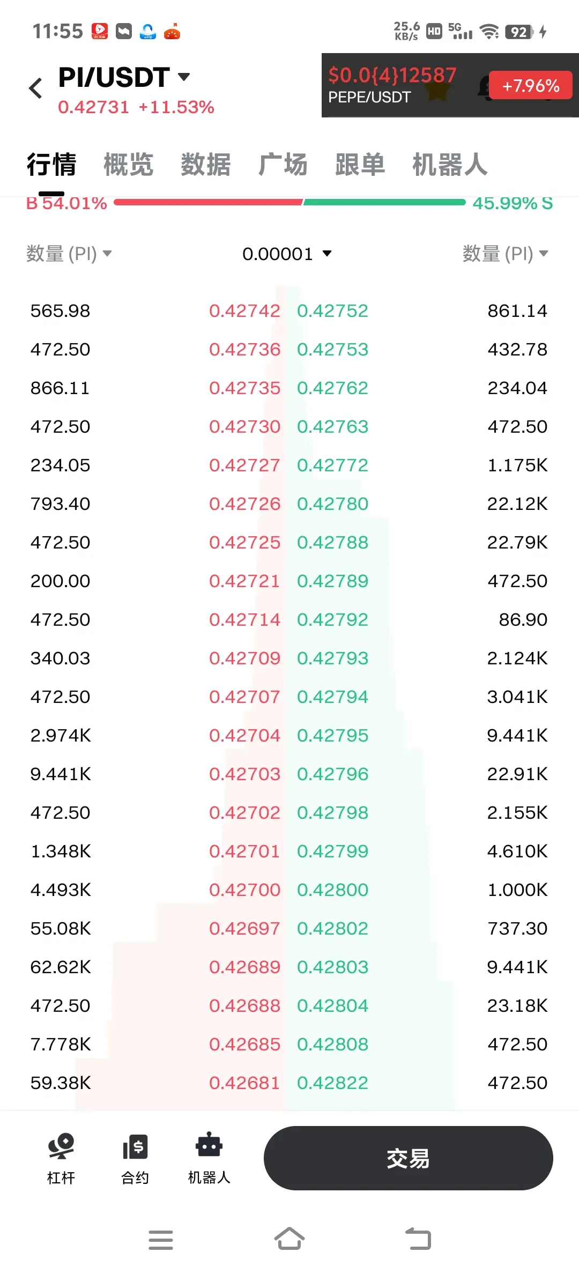Screen dimensions: 579x1274
Task: Expand the right 数量 (PI) dropdown
Action: (506, 254)
